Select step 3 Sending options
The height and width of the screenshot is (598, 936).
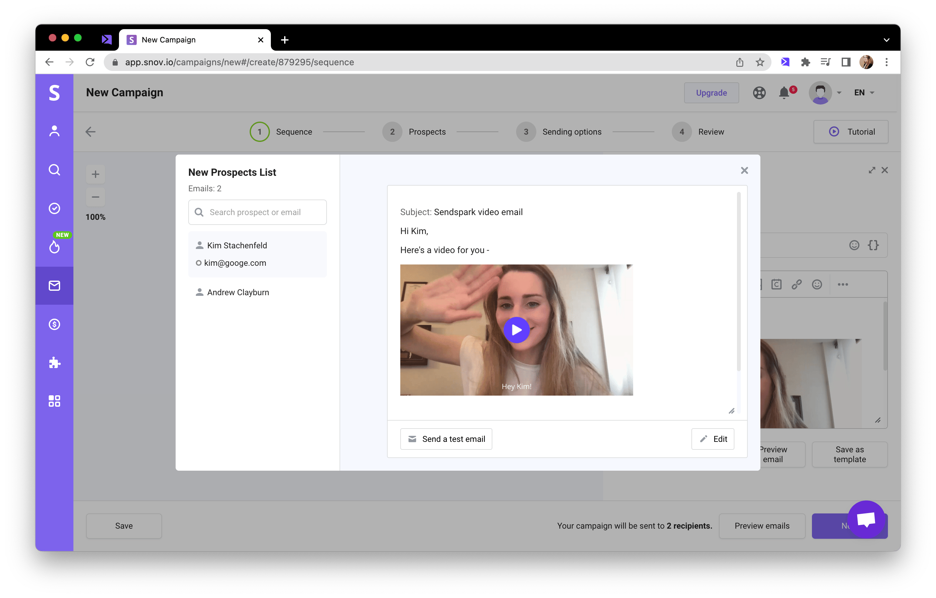pos(558,131)
